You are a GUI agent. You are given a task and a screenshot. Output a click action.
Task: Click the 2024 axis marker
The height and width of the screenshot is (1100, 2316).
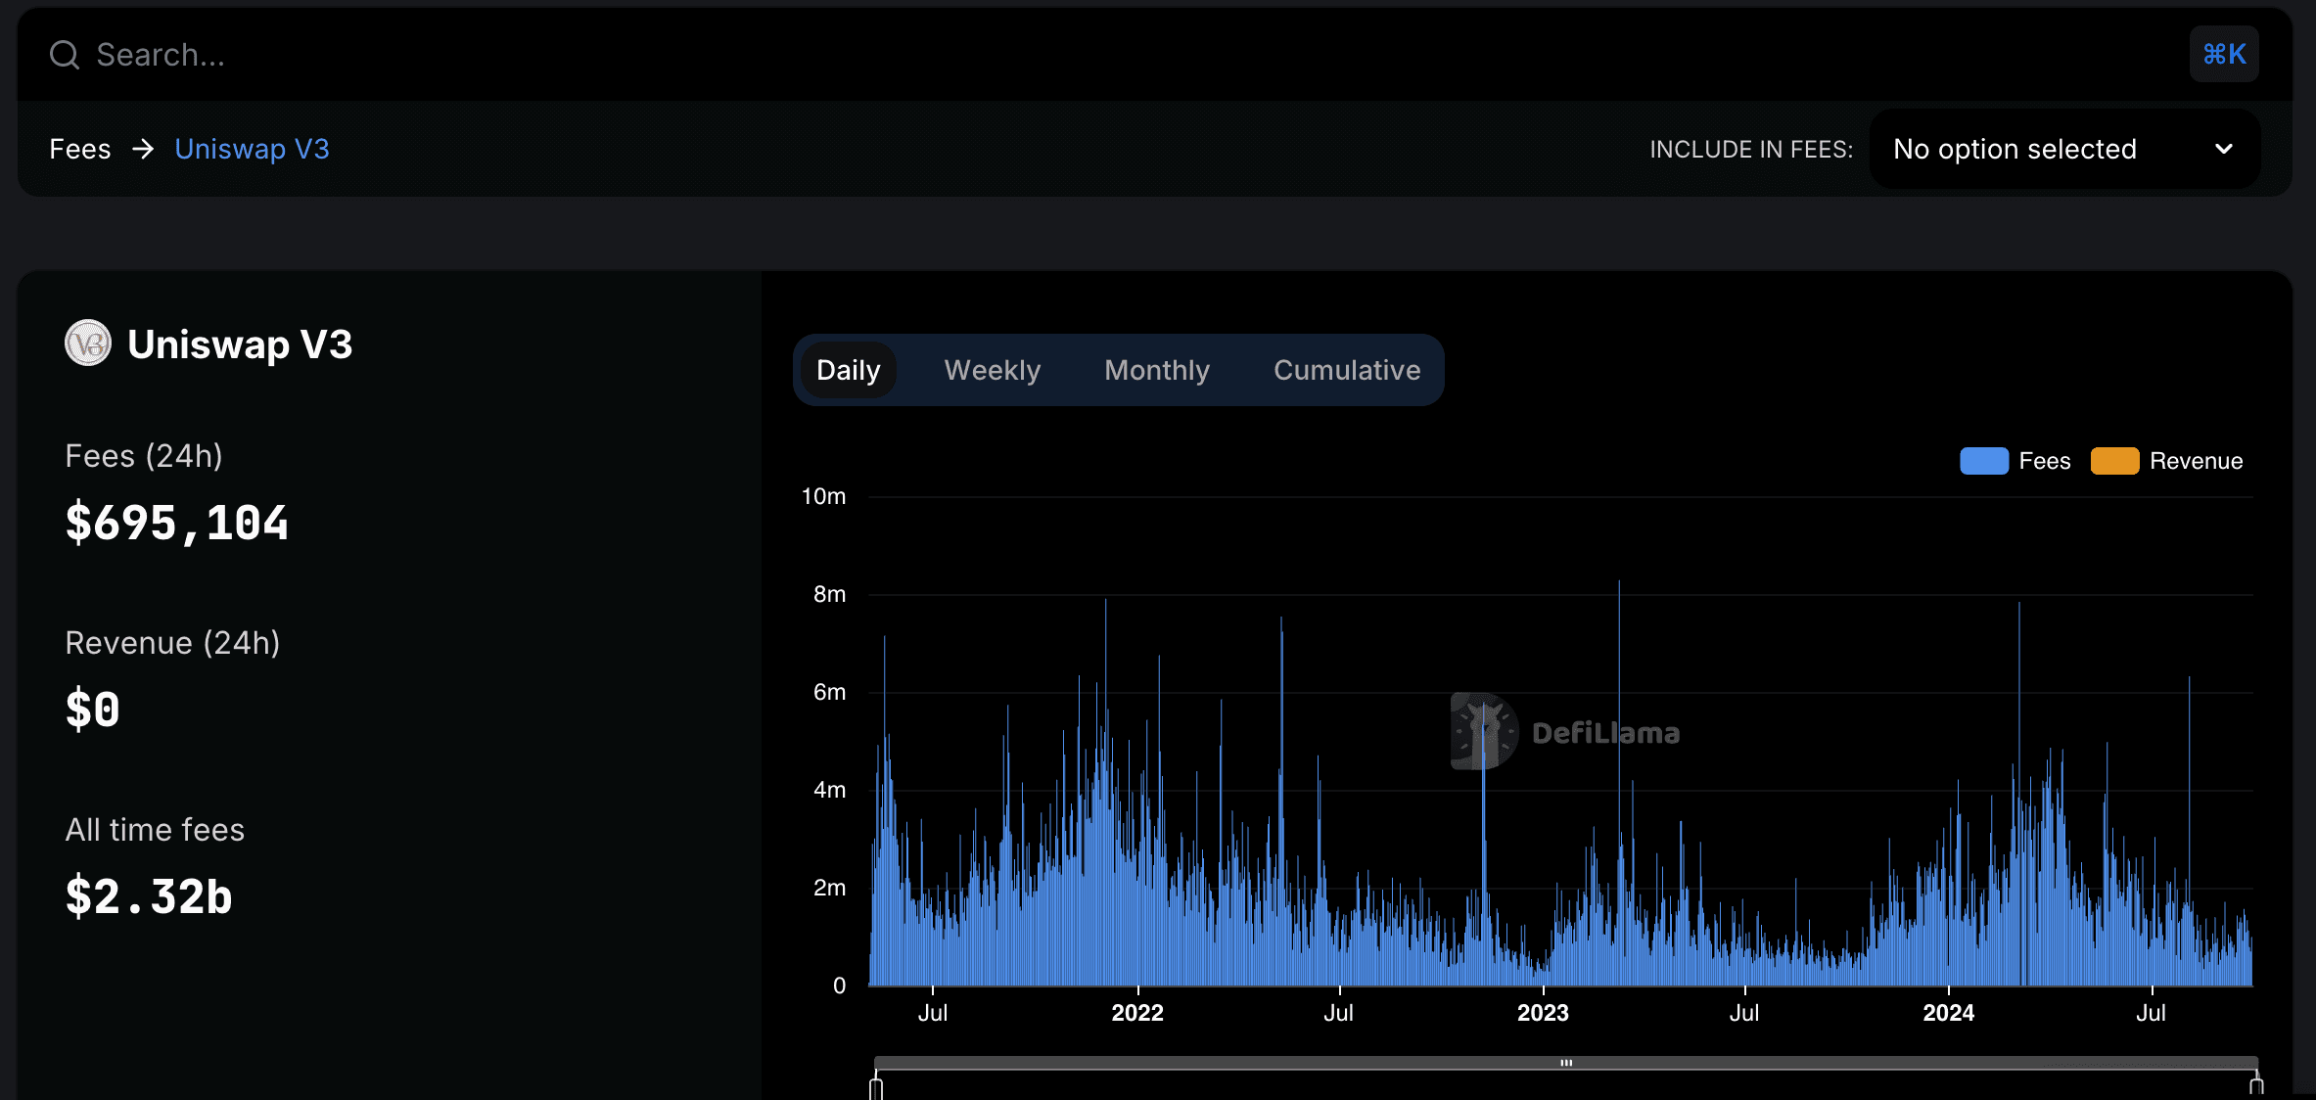point(1948,1013)
